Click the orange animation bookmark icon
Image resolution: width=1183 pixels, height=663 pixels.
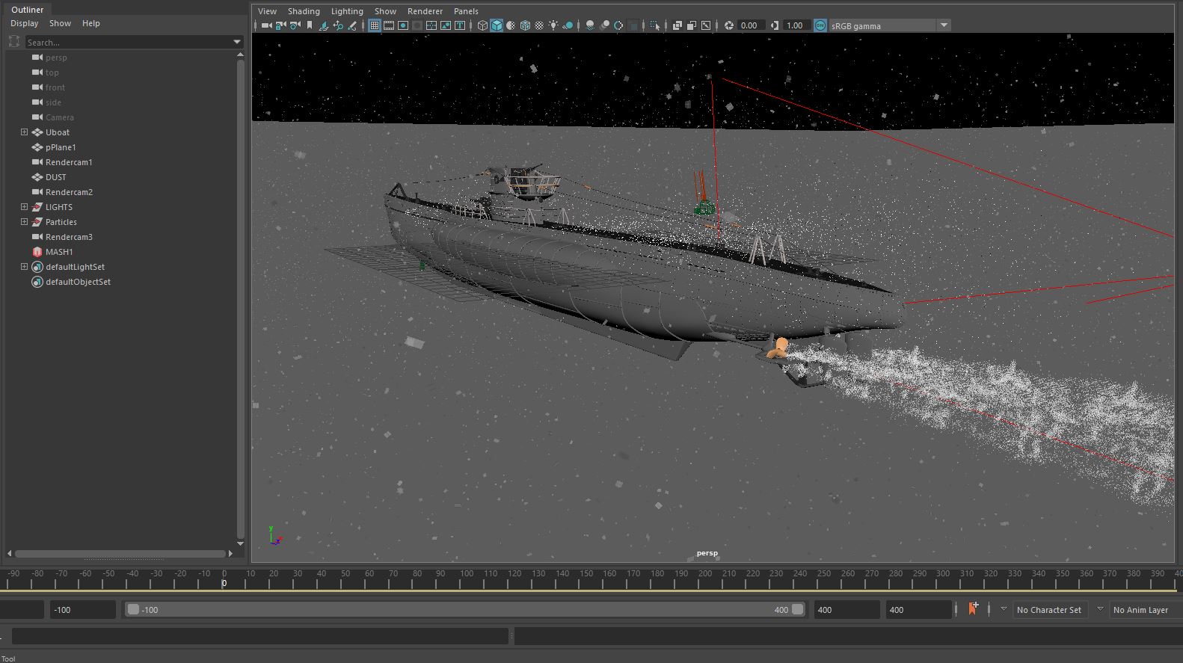[x=973, y=609]
